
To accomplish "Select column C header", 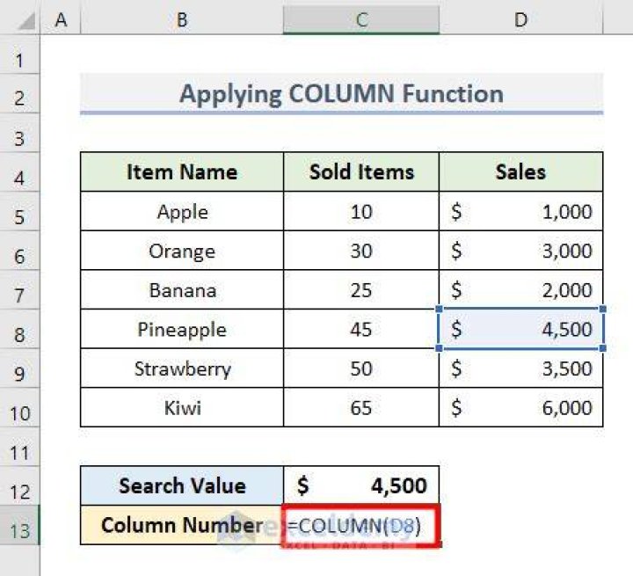I will (361, 19).
